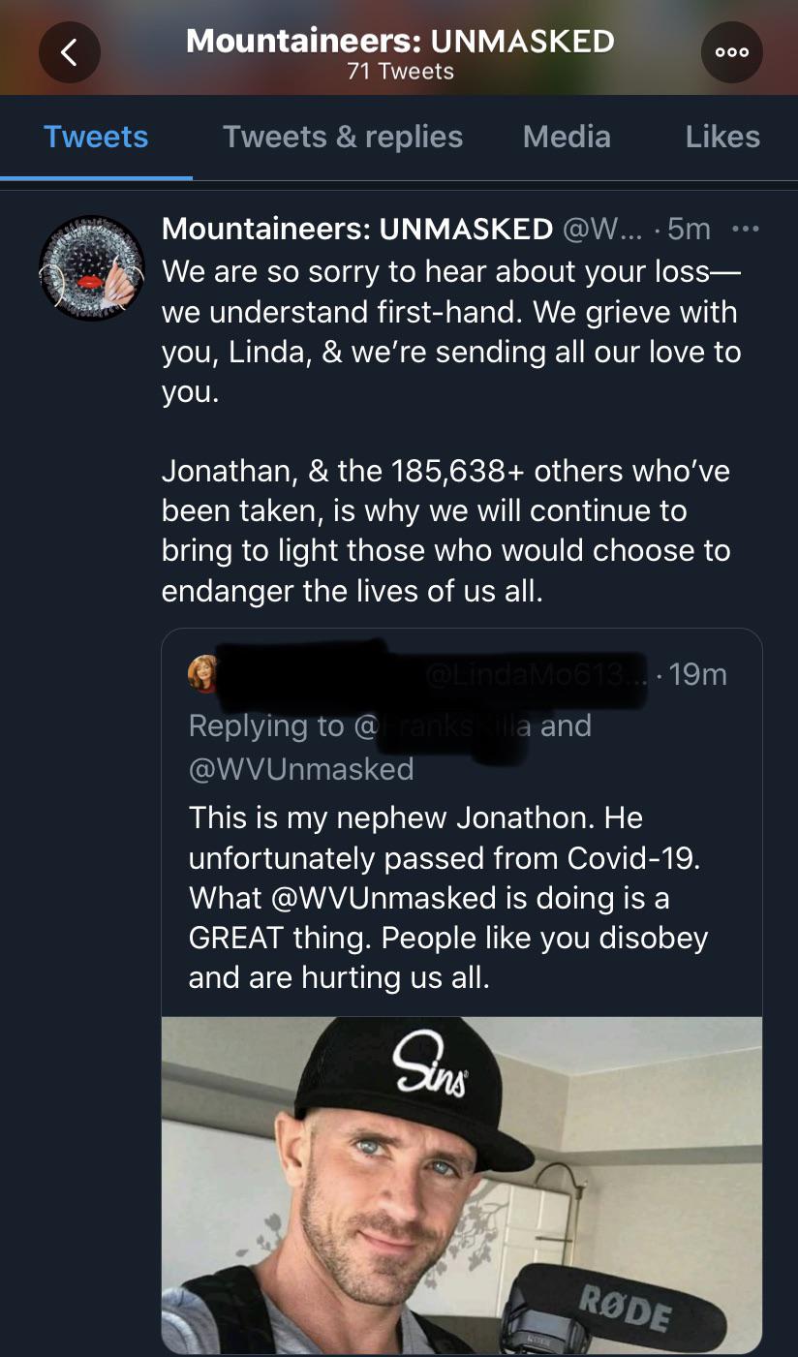
Task: Open the tweet's ellipsis menu beside 5m
Action: tap(745, 230)
